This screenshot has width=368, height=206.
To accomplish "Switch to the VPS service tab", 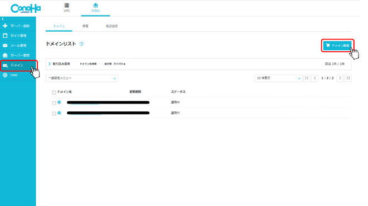I will (x=67, y=8).
